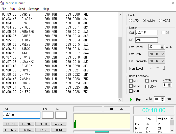This screenshot has height=134, width=176.
Task: Open the Run dropdown arrow menu
Action: click(x=147, y=100)
